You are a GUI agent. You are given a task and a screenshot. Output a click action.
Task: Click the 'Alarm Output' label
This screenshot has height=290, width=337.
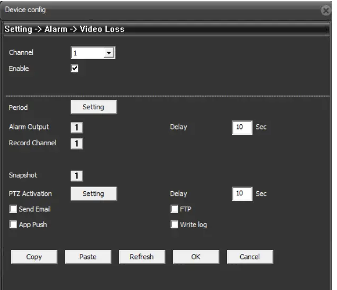(x=29, y=127)
